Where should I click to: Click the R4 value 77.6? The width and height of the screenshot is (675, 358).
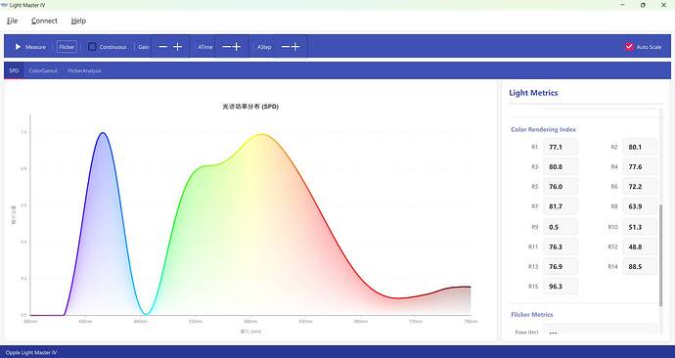pos(639,167)
